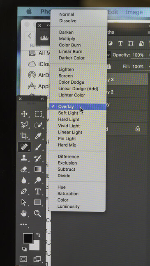The width and height of the screenshot is (150, 266).
Task: Select the Hand tool
Action: (24, 213)
